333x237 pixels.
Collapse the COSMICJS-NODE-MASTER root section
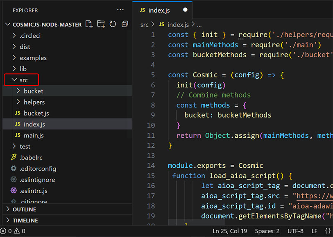[8, 24]
